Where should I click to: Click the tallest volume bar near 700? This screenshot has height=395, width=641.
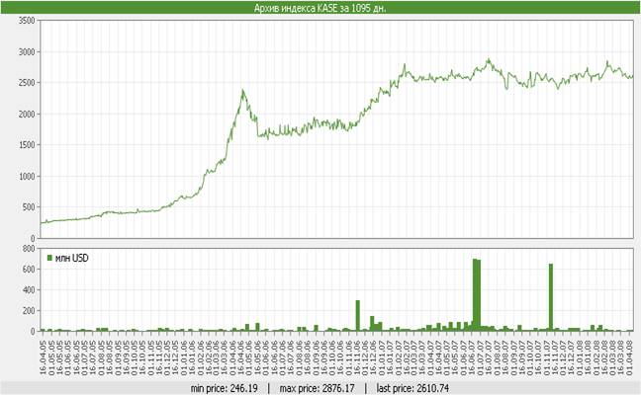click(477, 294)
